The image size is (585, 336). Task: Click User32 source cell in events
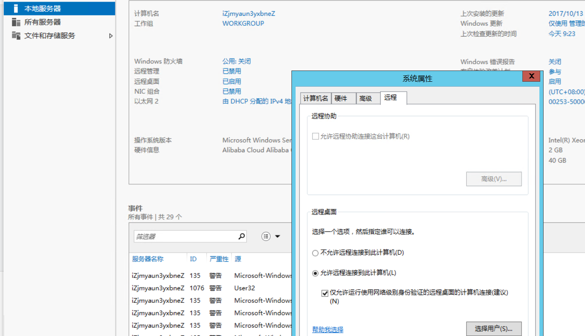point(245,288)
